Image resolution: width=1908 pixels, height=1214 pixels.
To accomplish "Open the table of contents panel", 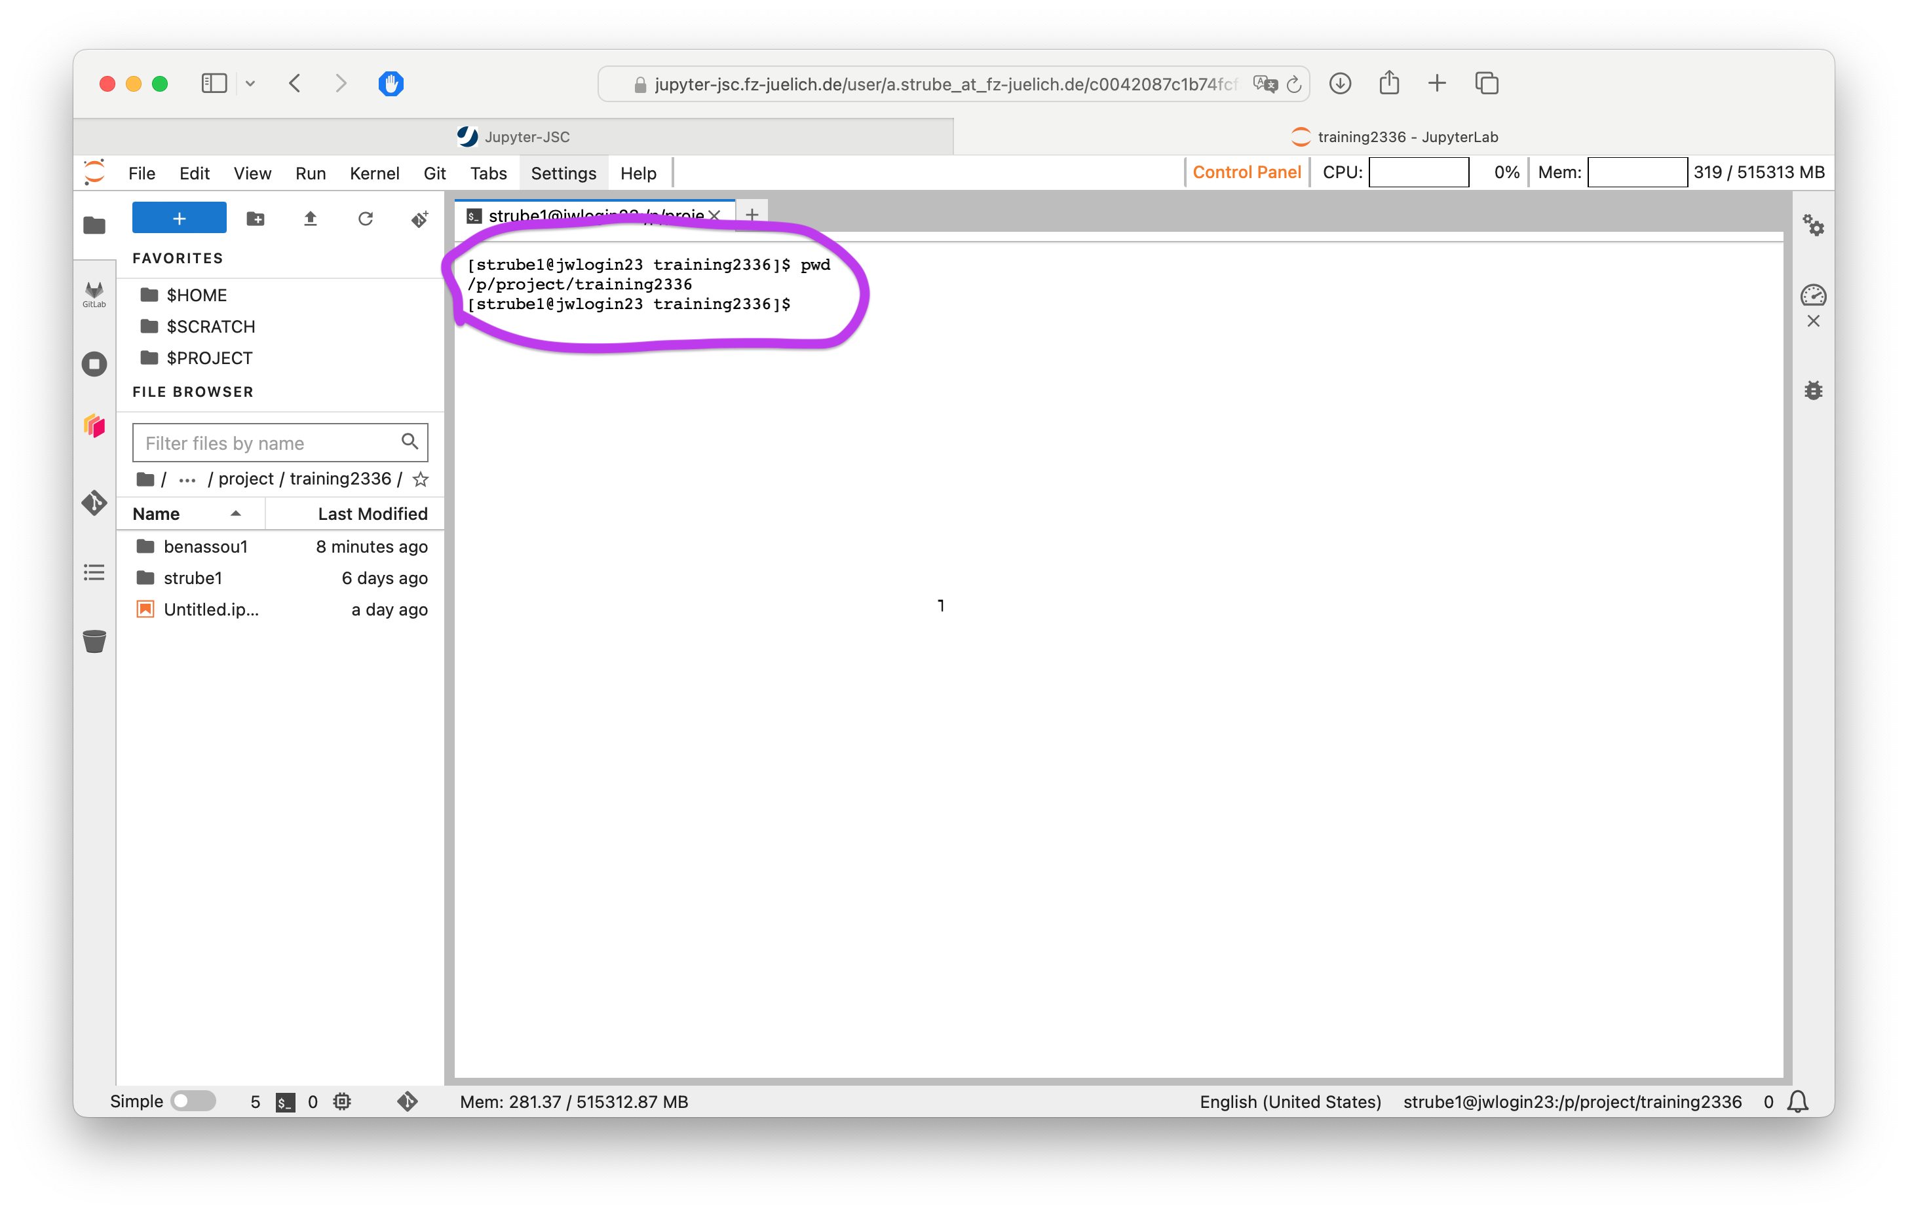I will click(x=94, y=572).
